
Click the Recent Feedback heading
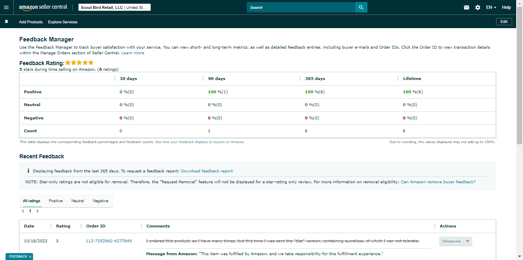[42, 156]
